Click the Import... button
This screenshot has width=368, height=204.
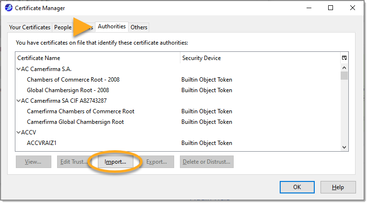pyautogui.click(x=115, y=162)
